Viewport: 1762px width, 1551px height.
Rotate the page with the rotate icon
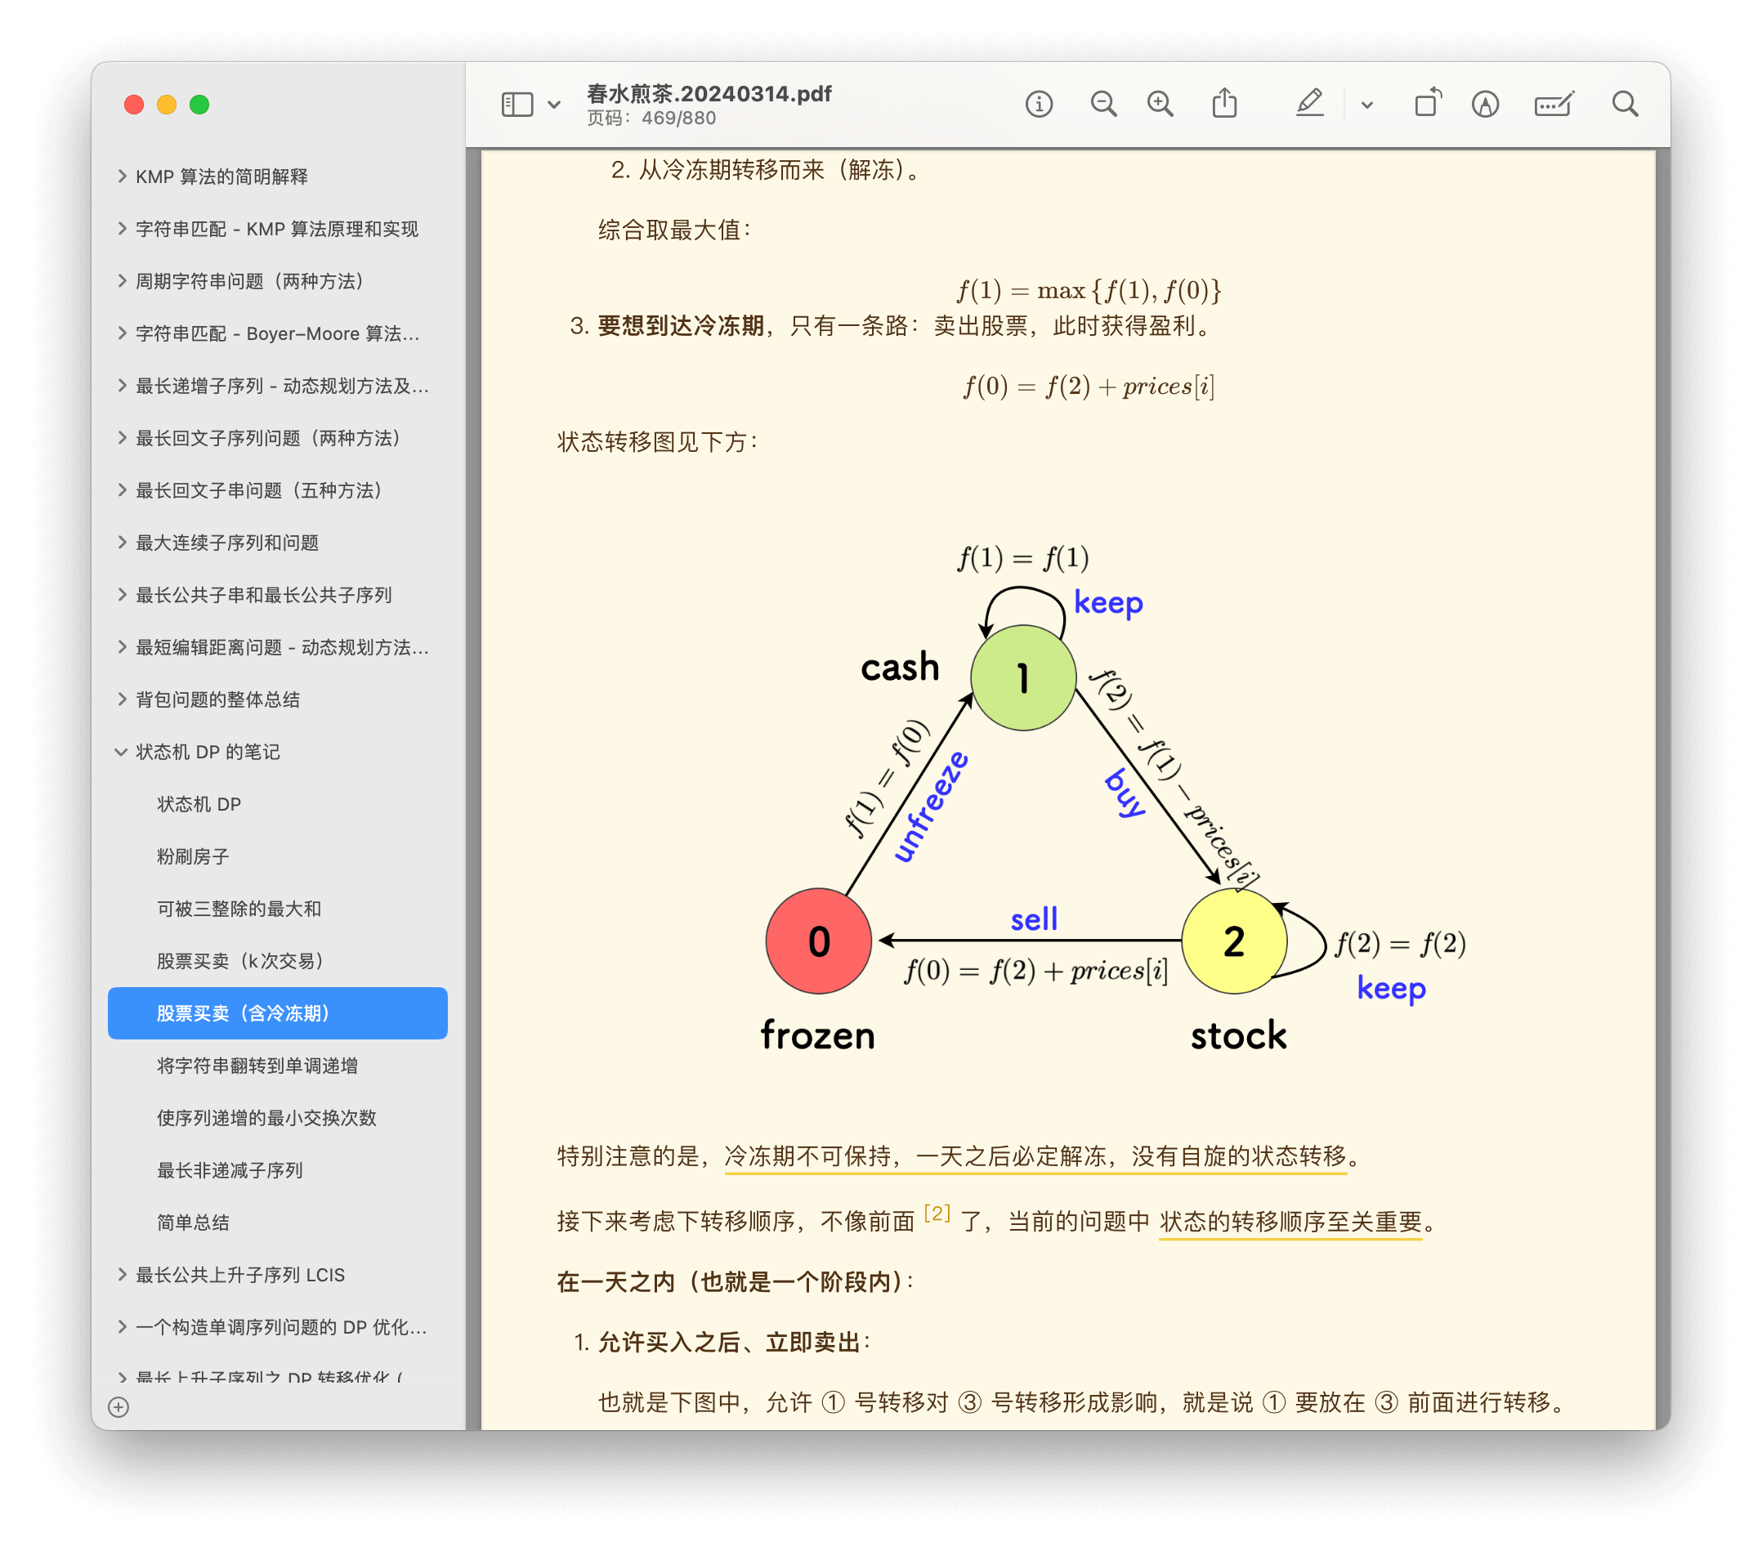(x=1428, y=105)
